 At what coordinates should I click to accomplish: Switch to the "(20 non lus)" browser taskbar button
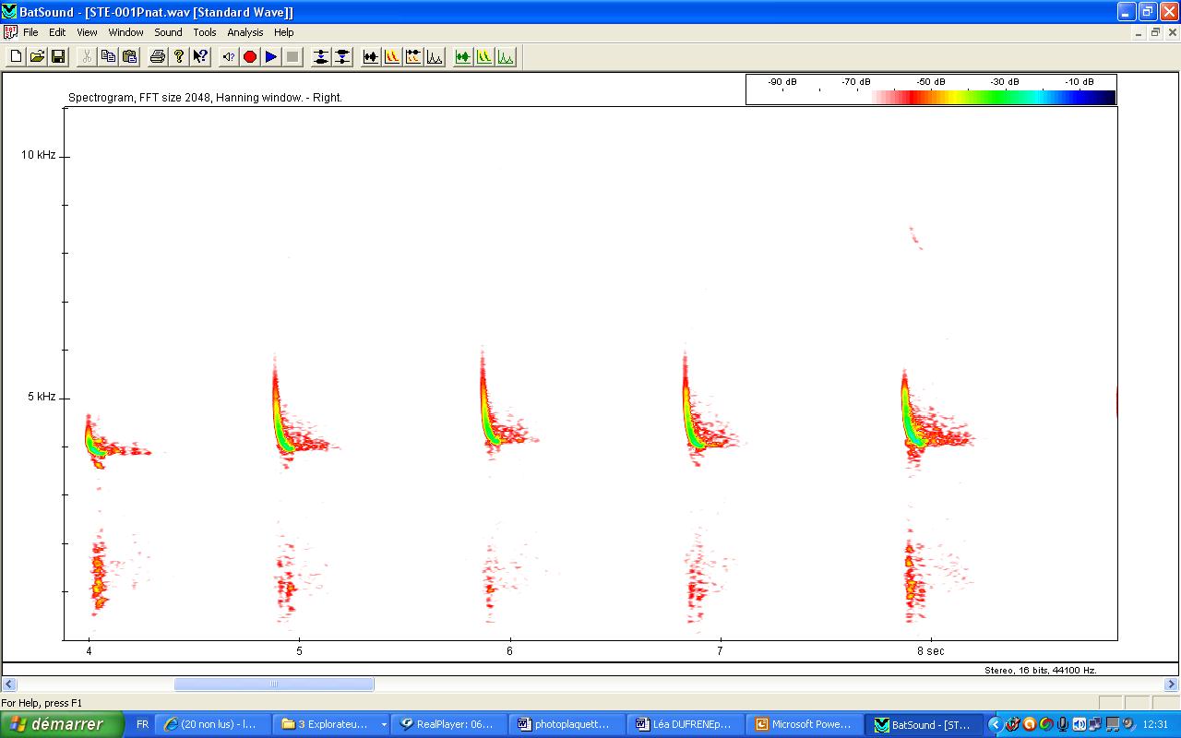[x=212, y=724]
